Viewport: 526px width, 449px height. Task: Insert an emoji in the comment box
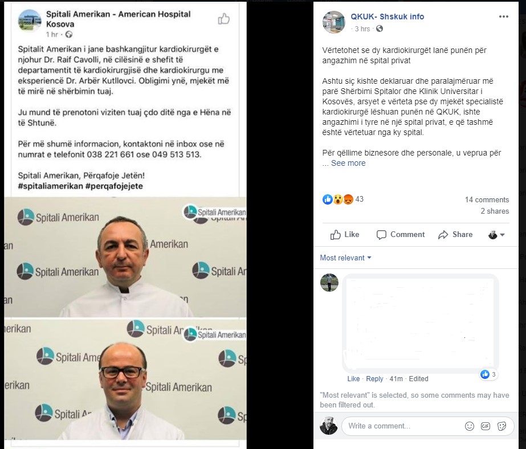coord(470,426)
